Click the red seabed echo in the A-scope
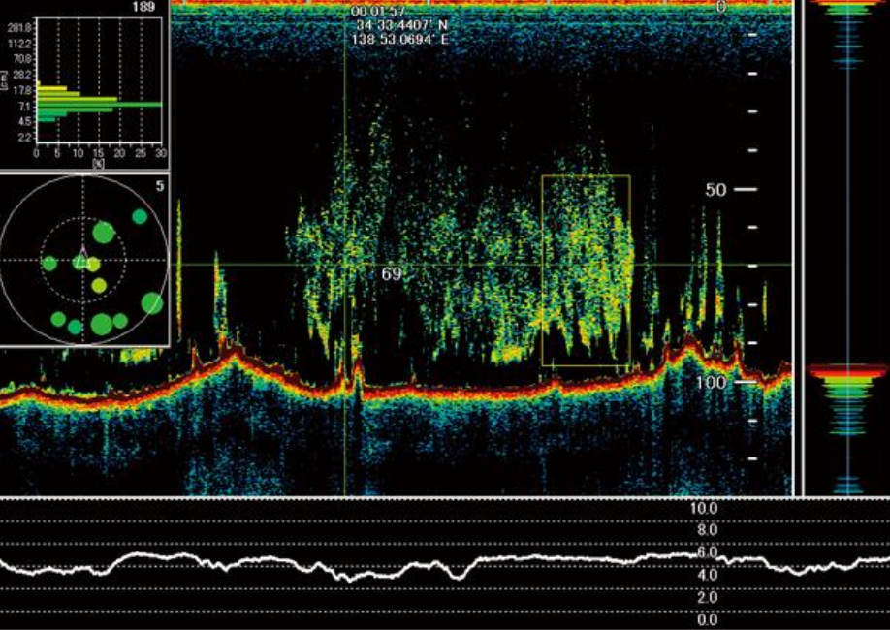The image size is (890, 630). [x=848, y=369]
